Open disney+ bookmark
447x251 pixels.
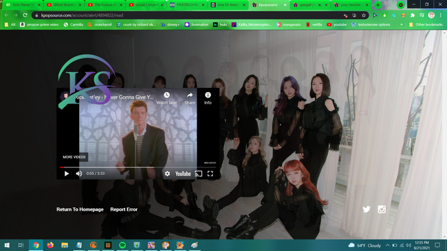click(x=170, y=25)
